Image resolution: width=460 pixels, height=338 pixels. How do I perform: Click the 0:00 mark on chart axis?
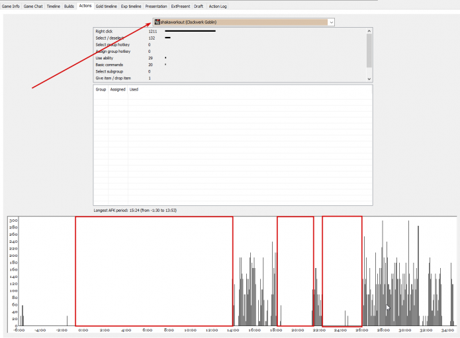pos(83,330)
